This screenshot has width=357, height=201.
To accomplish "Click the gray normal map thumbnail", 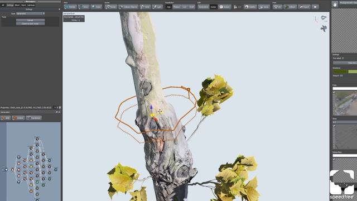I will (345, 137).
